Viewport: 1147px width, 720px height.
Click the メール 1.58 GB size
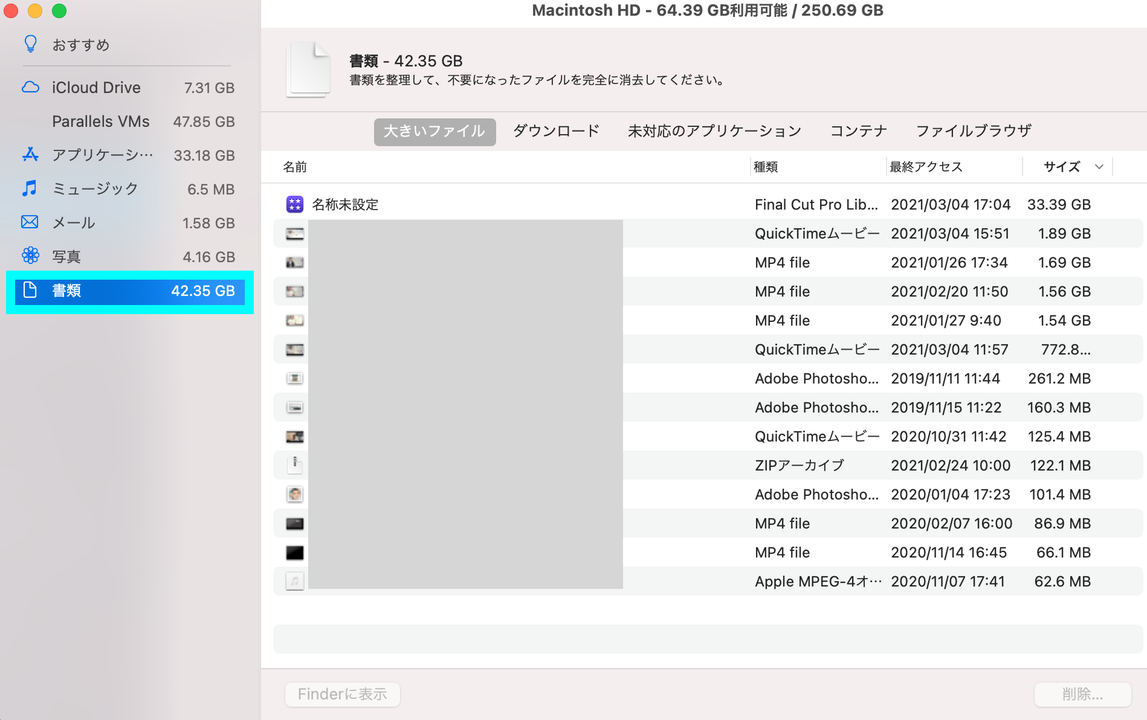click(208, 223)
